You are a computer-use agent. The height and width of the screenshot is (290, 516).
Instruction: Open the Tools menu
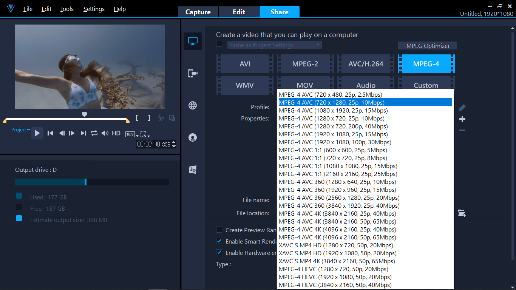click(67, 9)
